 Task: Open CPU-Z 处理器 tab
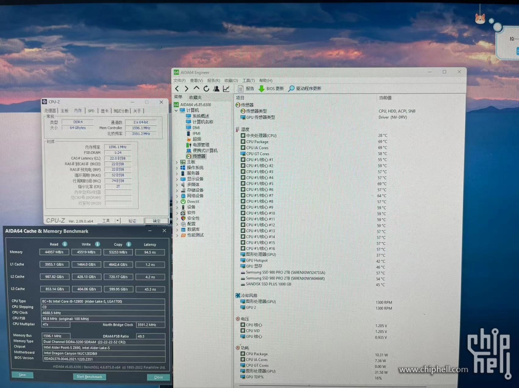click(50, 110)
